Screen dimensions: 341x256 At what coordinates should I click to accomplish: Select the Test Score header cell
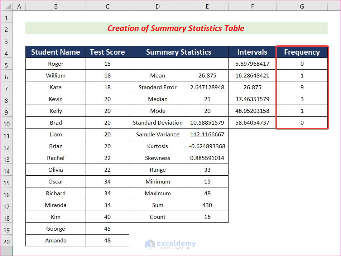click(x=107, y=52)
